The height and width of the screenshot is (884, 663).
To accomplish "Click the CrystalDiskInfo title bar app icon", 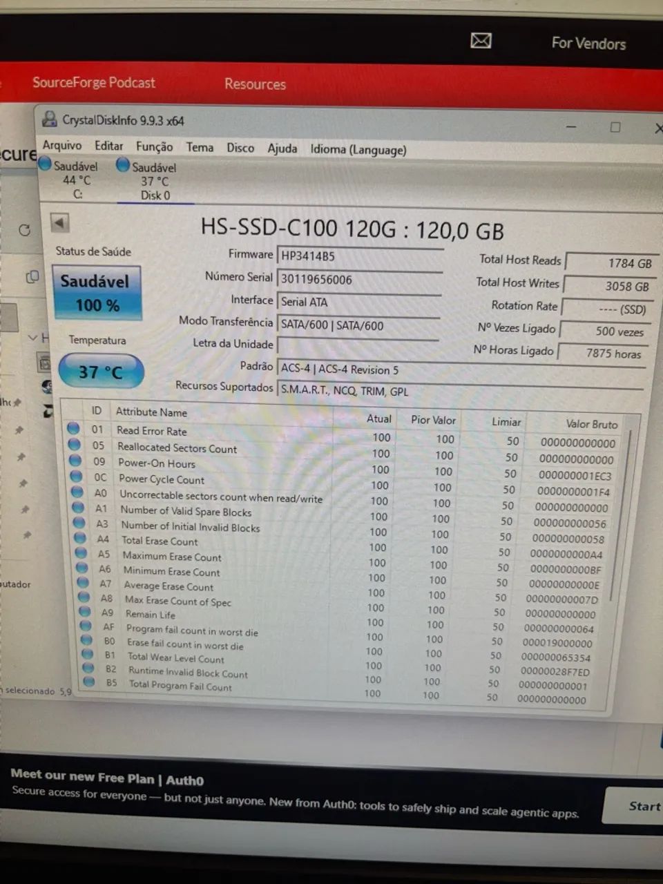I will tap(50, 119).
